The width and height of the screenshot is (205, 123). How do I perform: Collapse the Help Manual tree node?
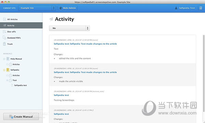4,59
